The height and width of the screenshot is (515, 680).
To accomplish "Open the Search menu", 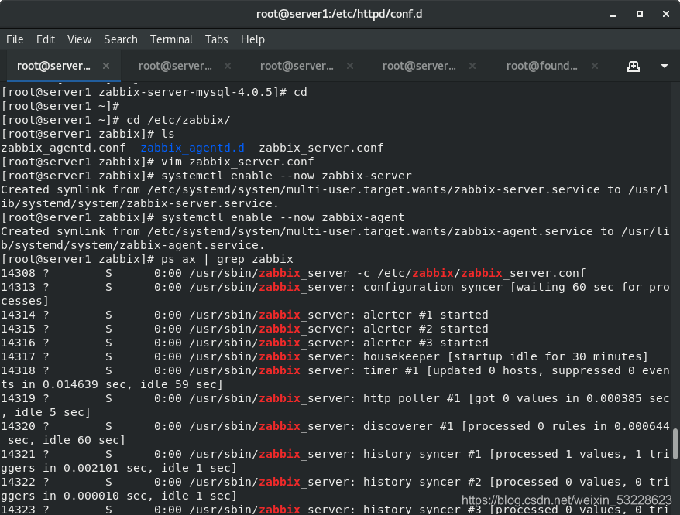I will [121, 39].
